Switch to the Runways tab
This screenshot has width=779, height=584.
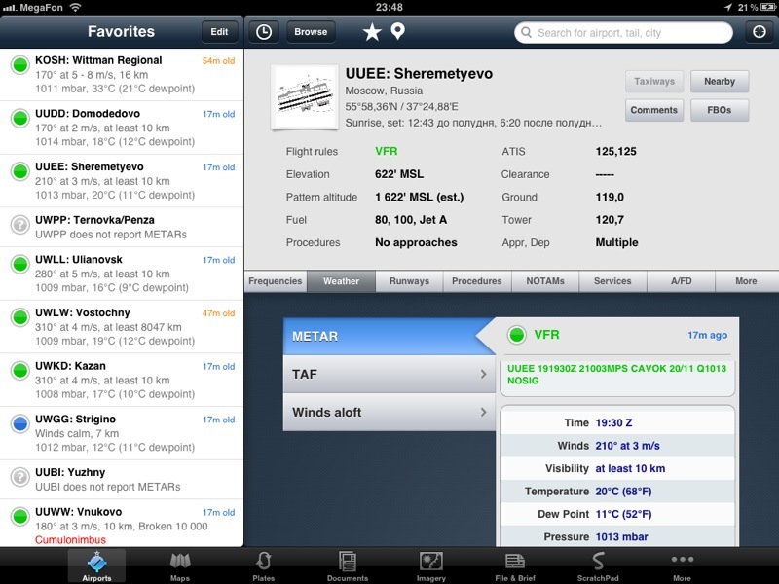(409, 281)
